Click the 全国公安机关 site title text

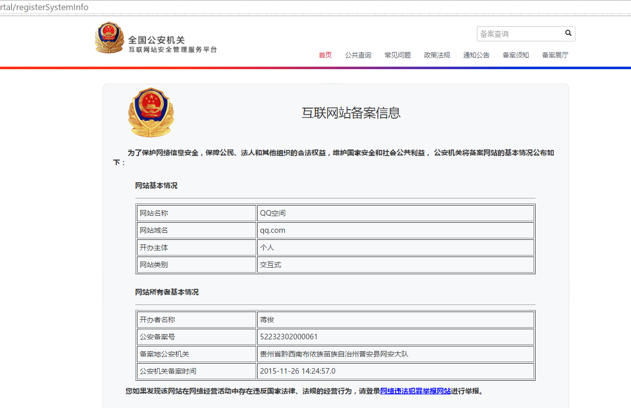tap(156, 40)
